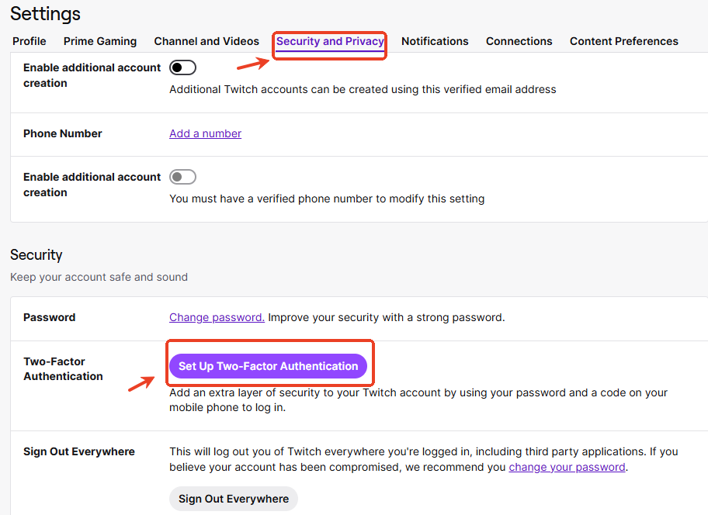Switch to the Connections tab
708x515 pixels.
click(519, 41)
